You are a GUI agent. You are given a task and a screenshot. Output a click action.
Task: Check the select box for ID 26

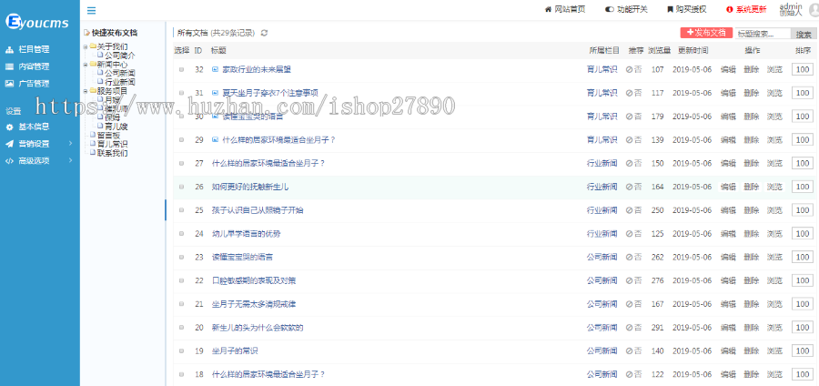[182, 187]
